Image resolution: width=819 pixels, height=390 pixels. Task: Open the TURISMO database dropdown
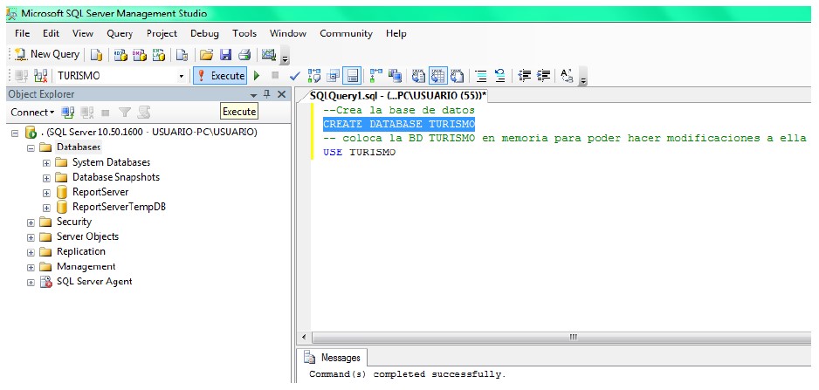[182, 76]
